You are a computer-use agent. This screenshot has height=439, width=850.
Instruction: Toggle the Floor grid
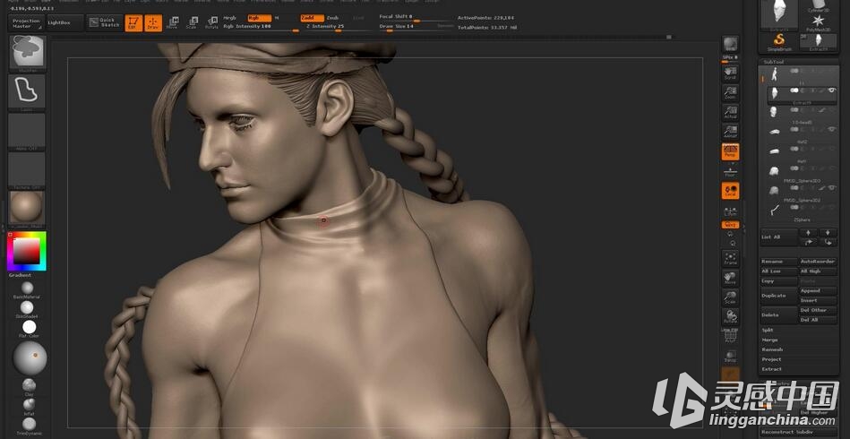730,171
